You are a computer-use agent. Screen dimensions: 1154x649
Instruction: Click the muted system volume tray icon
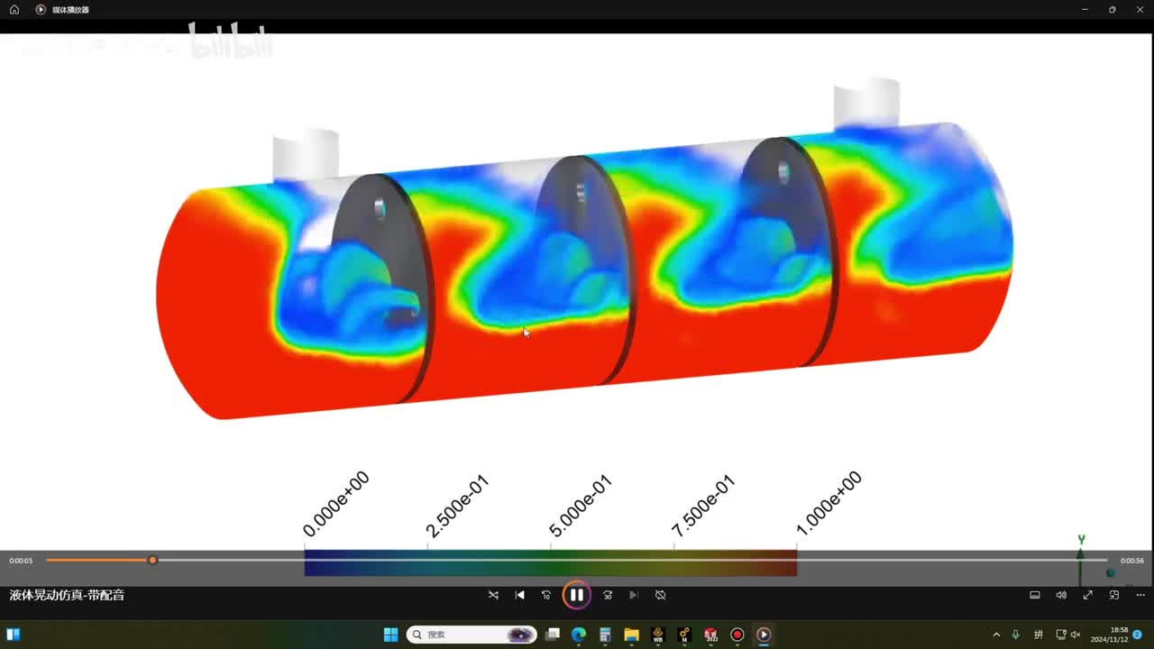pos(1076,635)
